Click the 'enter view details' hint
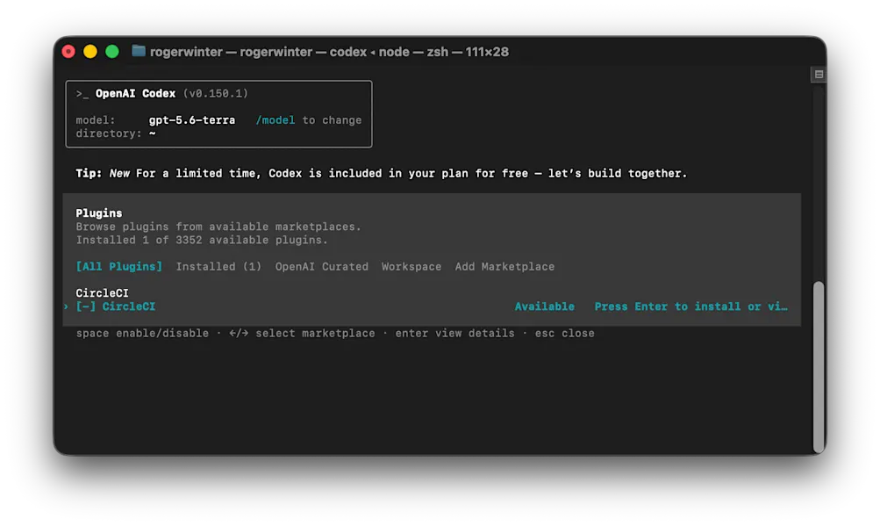 [454, 333]
